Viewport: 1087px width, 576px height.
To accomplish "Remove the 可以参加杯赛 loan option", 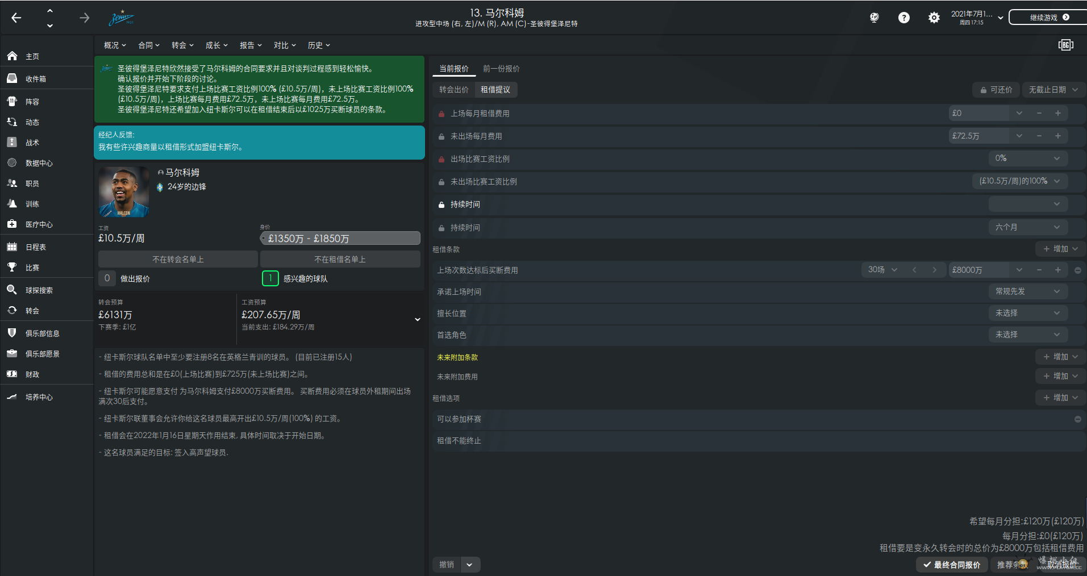I will point(1077,419).
